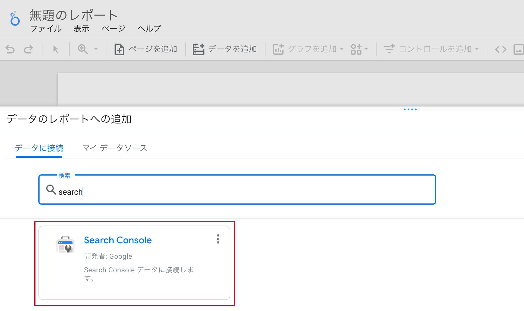
Task: Click the embed URL code icon
Action: tap(500, 49)
